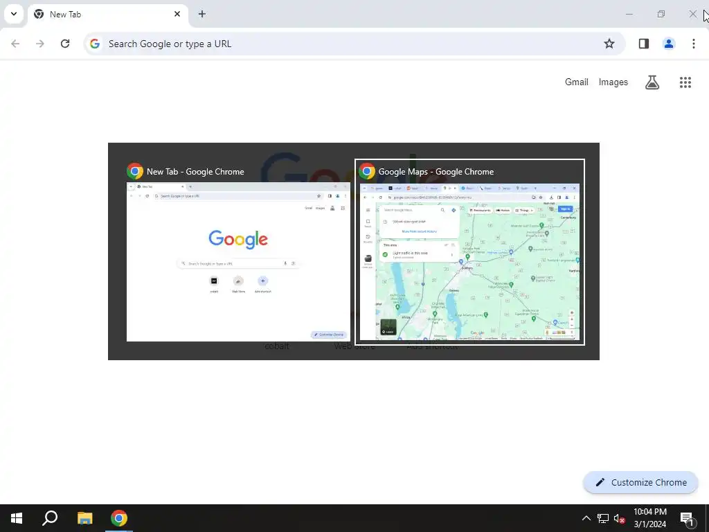Open Chrome three-dot menu
The image size is (709, 532).
coord(694,44)
